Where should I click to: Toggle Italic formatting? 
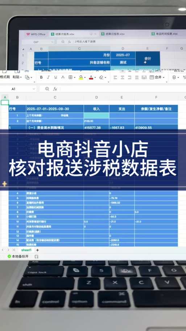(x=48, y=77)
